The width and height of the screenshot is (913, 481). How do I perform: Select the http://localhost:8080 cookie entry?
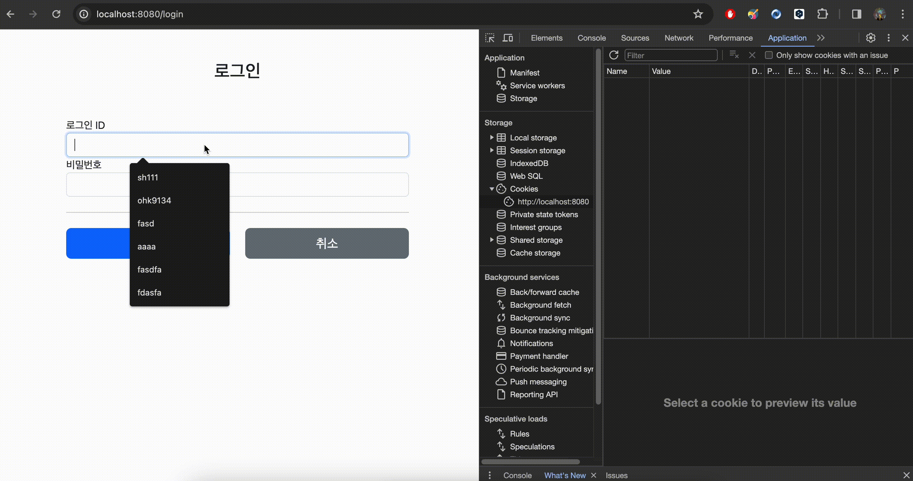[552, 202]
